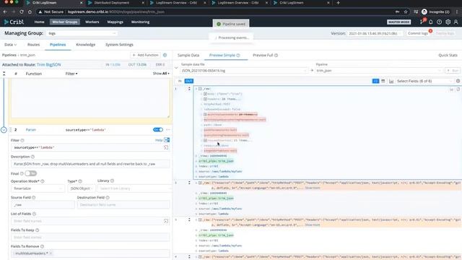Select the OUT events toggle
462x260 pixels.
189,81
